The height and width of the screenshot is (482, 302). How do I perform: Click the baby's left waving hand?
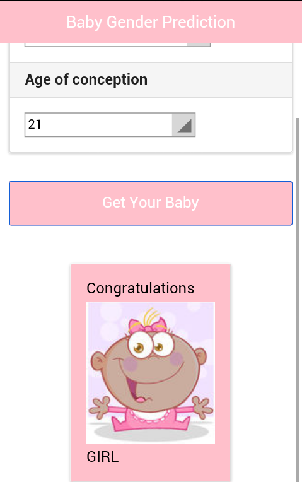[x=99, y=408]
